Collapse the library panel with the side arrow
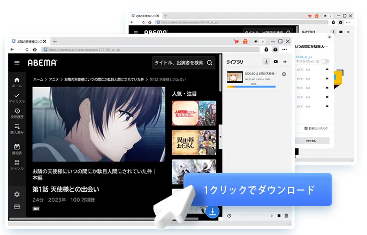The image size is (367, 235). tap(220, 137)
